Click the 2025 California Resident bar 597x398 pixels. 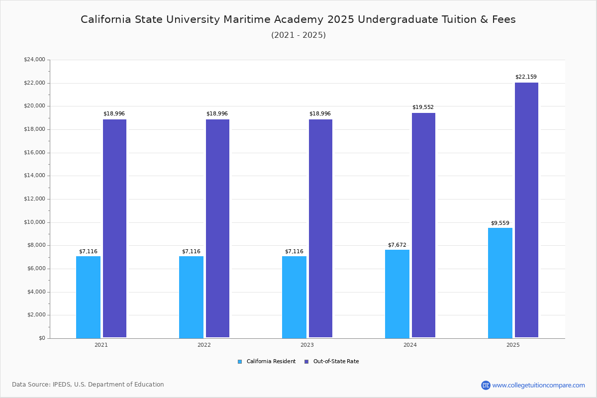500,284
